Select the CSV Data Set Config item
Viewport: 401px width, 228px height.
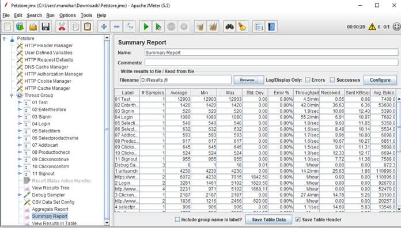pos(53,202)
